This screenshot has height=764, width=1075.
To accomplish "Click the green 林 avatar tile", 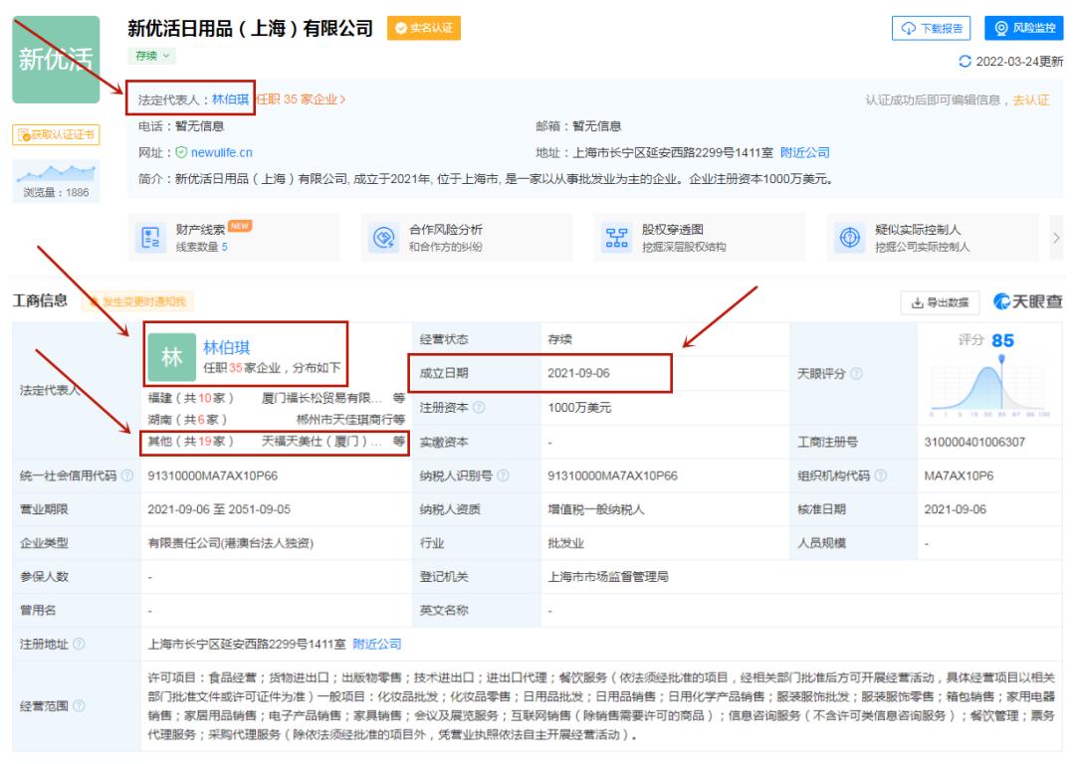I will pyautogui.click(x=171, y=356).
